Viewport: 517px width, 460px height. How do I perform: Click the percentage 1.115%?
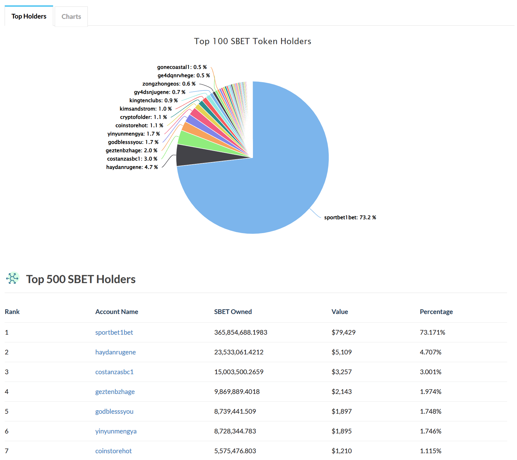coord(430,451)
